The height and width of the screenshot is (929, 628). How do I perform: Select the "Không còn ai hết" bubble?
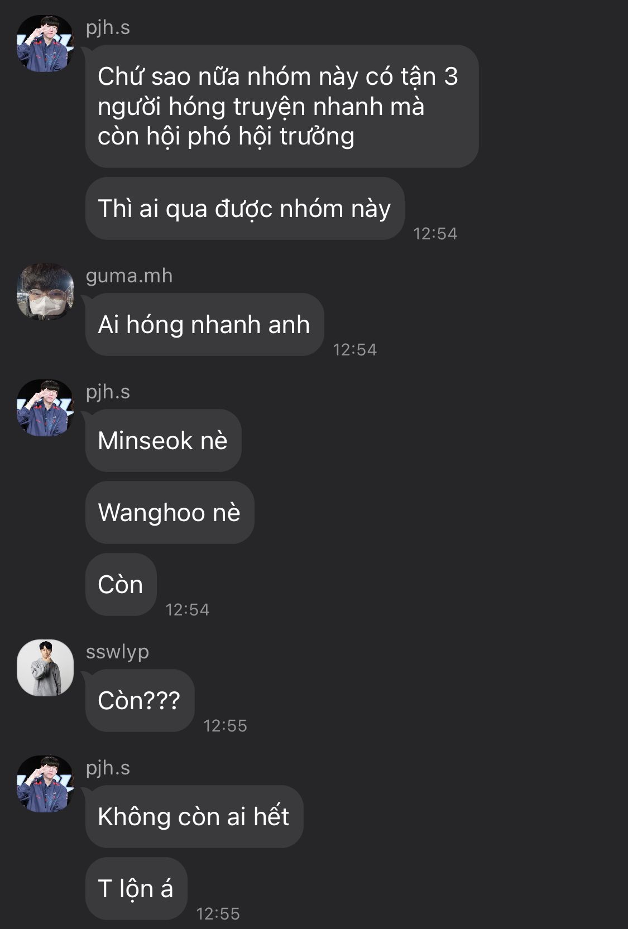(194, 817)
